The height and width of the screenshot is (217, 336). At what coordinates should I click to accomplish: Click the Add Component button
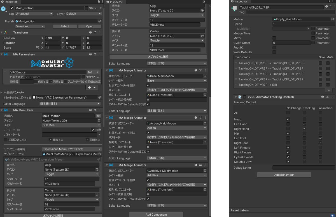coord(156,214)
